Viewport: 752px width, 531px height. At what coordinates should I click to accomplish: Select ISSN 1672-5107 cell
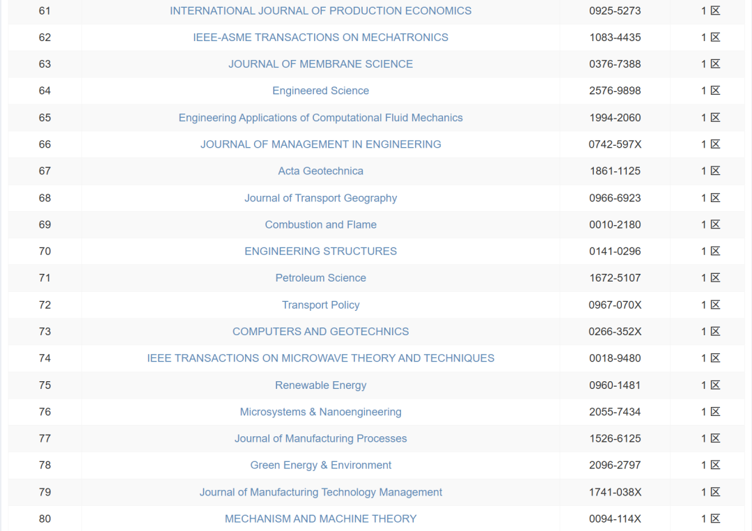click(615, 278)
